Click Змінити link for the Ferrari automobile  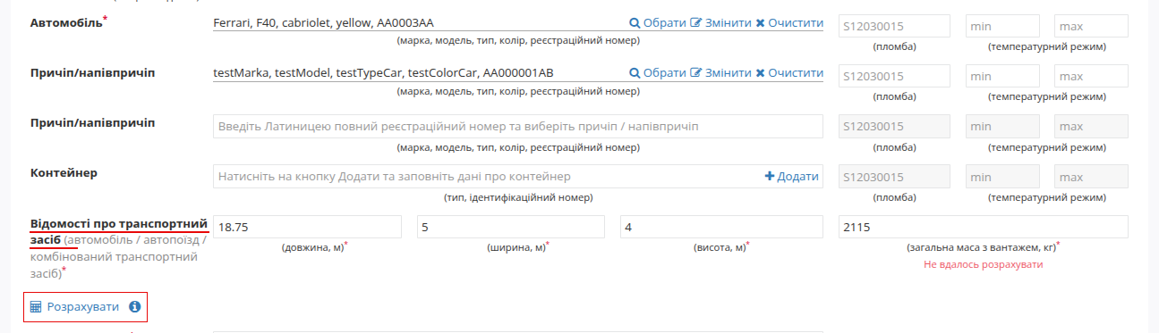tap(729, 23)
